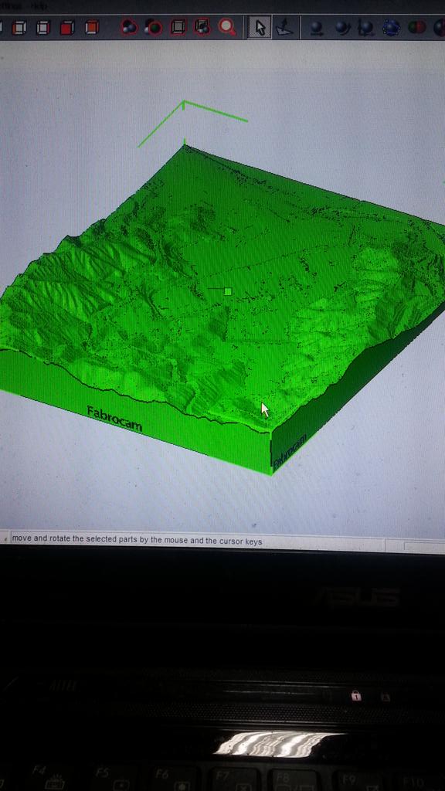This screenshot has height=791, width=445.
Task: Click green square handle at part center
Action: pos(228,291)
